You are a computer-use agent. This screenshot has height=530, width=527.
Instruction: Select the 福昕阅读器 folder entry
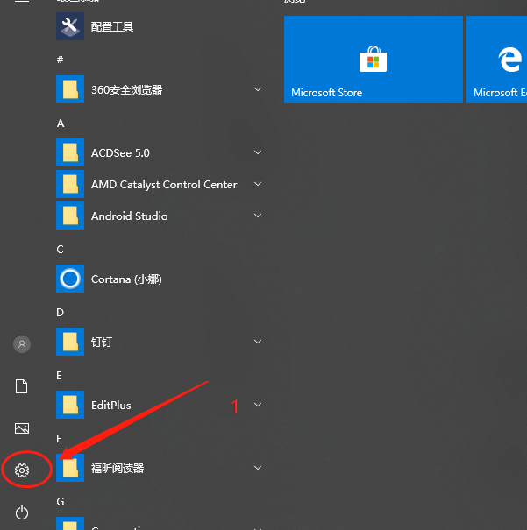tap(160, 468)
